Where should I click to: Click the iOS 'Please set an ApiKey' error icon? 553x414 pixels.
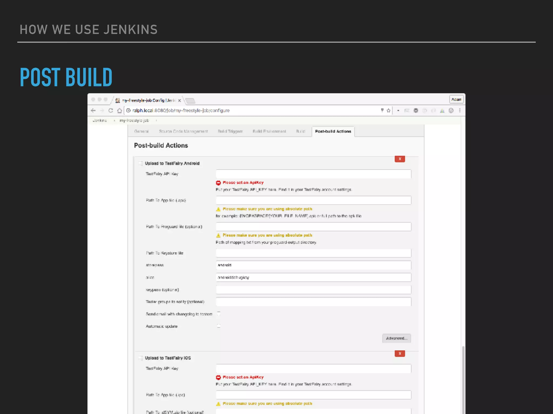(x=218, y=377)
